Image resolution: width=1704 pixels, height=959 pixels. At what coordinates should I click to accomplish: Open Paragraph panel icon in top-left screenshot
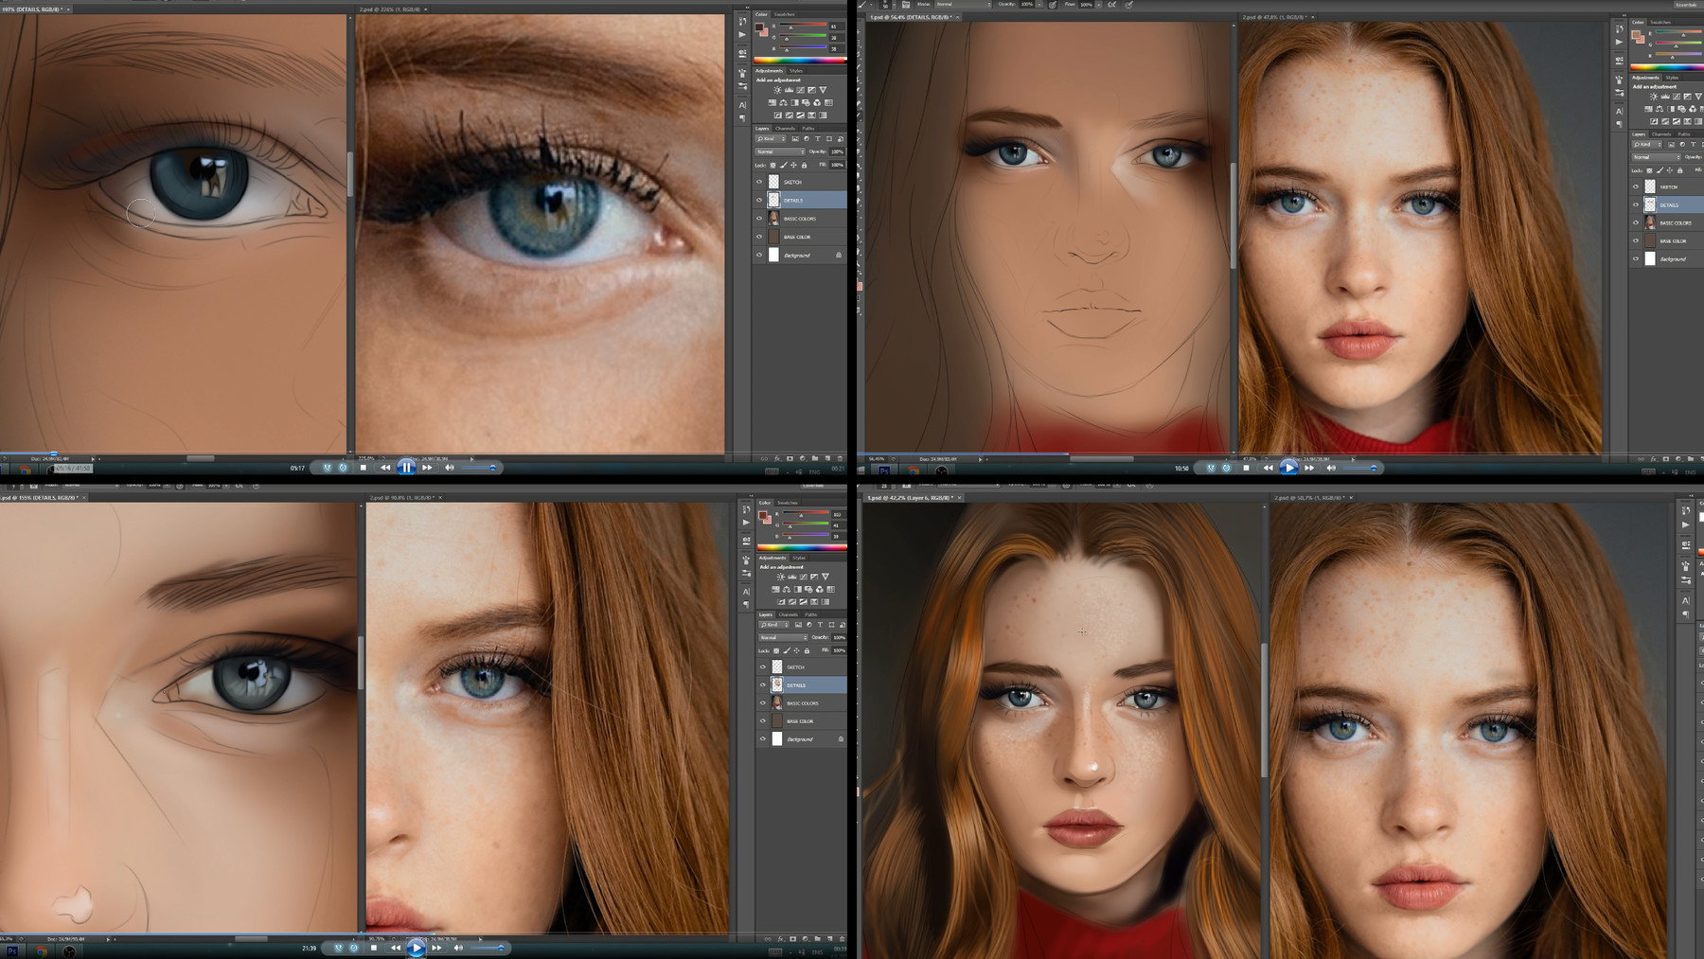pos(742,117)
